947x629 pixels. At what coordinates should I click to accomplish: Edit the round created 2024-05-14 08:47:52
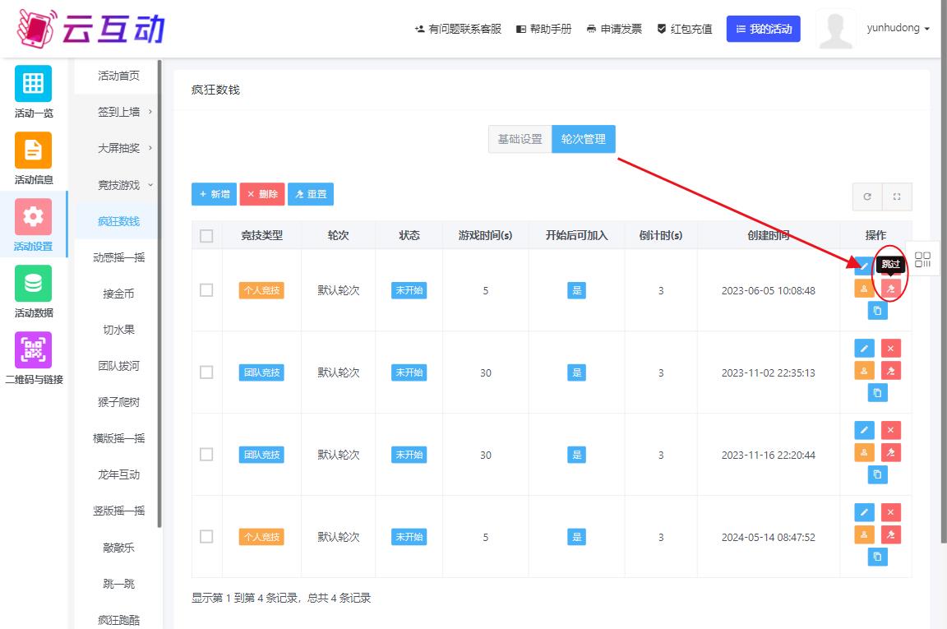(864, 512)
